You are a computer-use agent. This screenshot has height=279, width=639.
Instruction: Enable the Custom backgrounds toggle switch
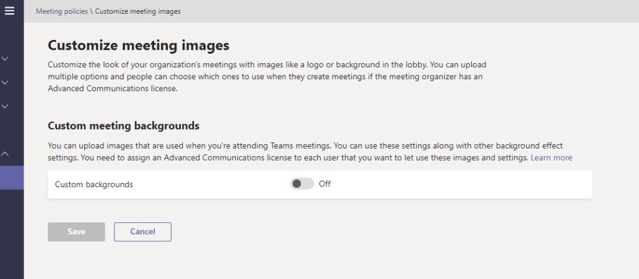point(302,184)
